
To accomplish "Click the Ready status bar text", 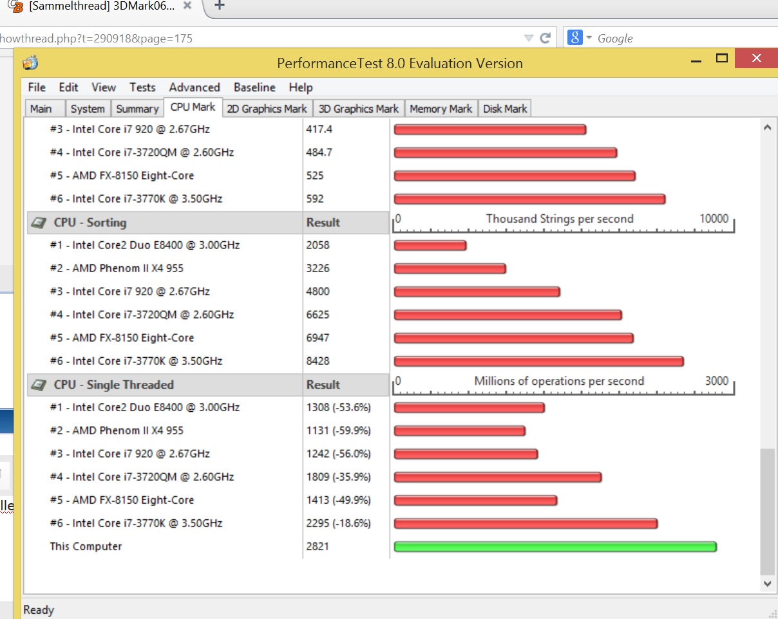I will [39, 610].
